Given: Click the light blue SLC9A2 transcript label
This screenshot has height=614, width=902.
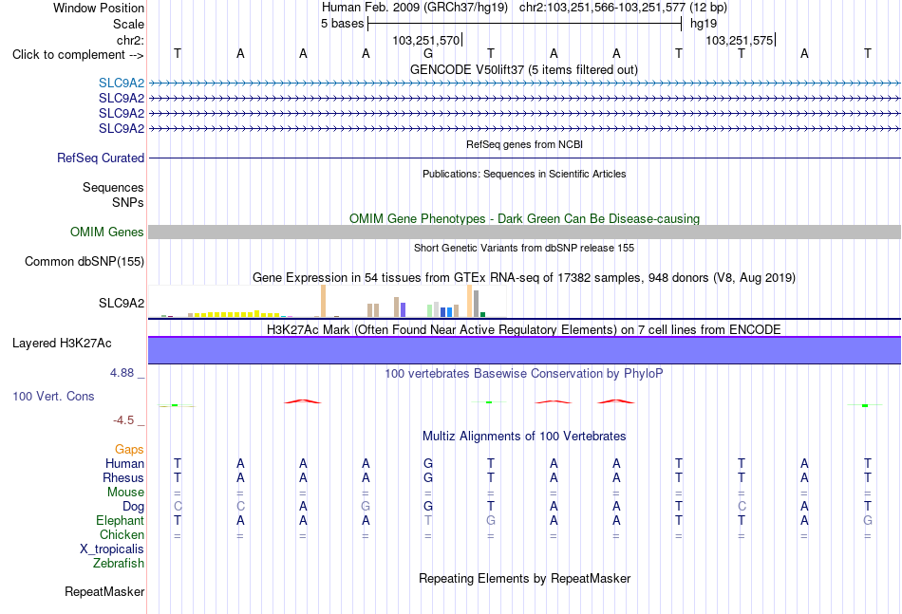Looking at the screenshot, I should click(x=122, y=83).
